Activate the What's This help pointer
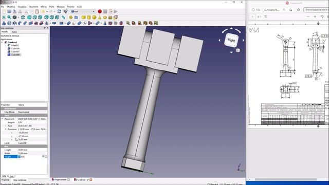Viewport: 329px width, 185px height. [65, 11]
